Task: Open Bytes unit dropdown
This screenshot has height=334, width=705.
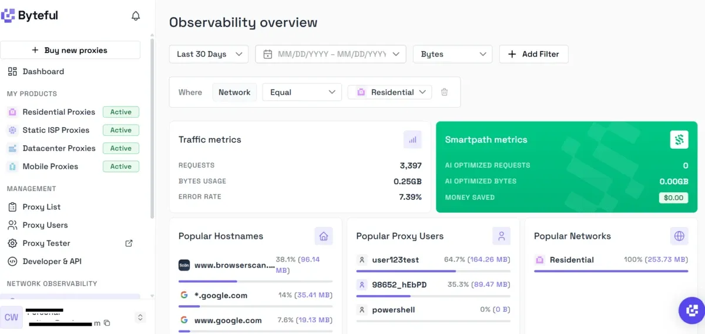Action: (452, 54)
